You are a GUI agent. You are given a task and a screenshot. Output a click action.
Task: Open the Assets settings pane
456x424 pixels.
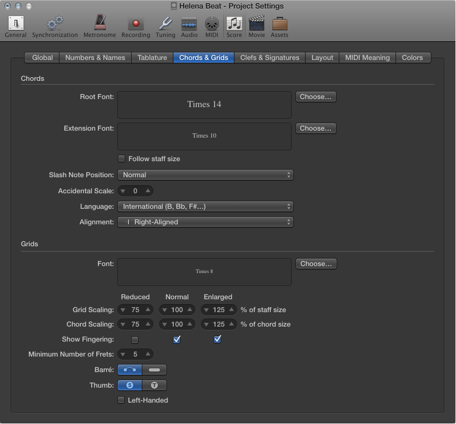[x=279, y=24]
